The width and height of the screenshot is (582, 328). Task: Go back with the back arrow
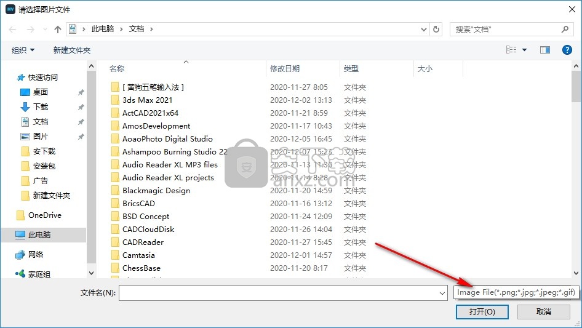(12, 30)
